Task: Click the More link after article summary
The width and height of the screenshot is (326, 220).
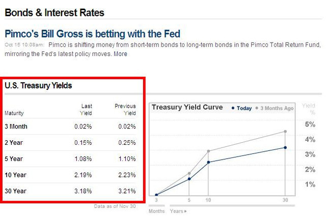Action: [121, 54]
